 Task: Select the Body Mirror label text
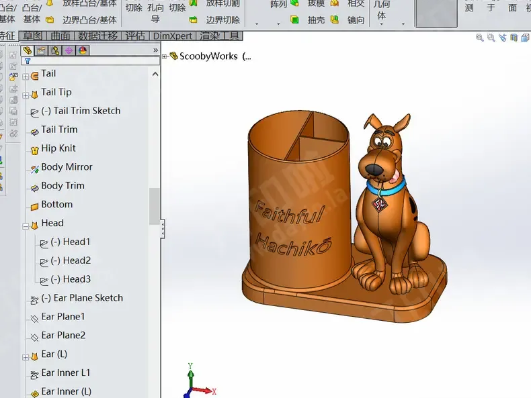[x=67, y=167]
